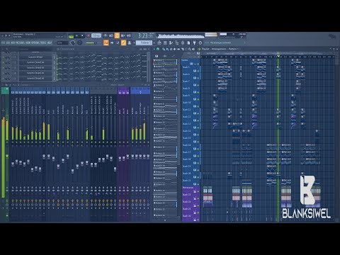Click the Channel rack vertical scrollbar
The width and height of the screenshot is (340, 255).
tap(149, 67)
